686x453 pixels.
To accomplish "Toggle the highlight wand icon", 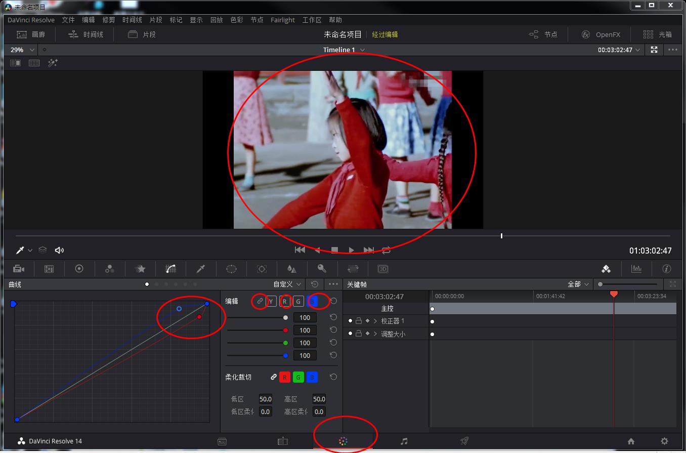I will coord(53,63).
